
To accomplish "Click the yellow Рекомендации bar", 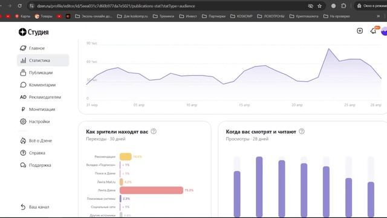I will (x=125, y=156).
